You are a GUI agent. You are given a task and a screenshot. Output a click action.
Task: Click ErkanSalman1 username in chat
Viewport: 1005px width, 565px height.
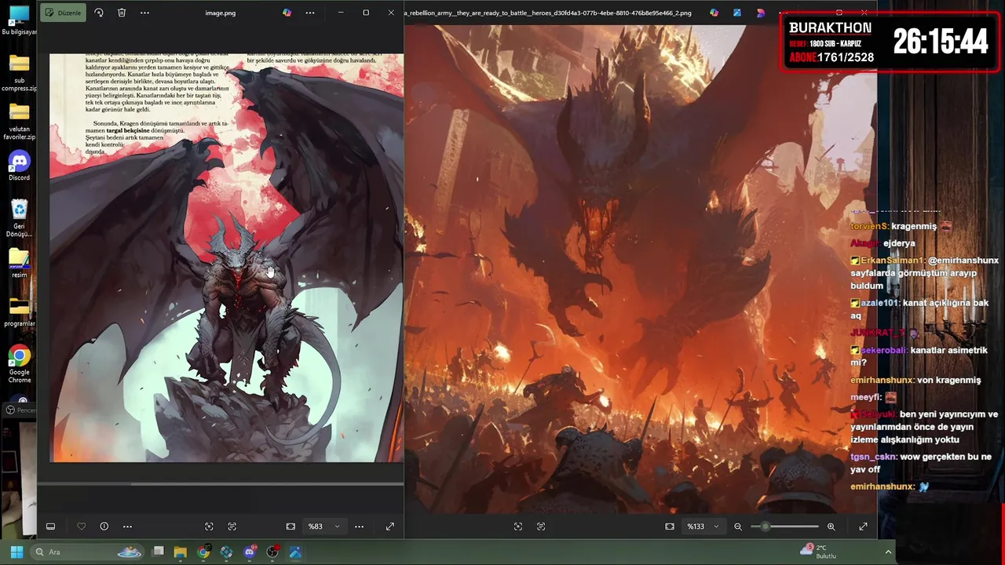893,261
